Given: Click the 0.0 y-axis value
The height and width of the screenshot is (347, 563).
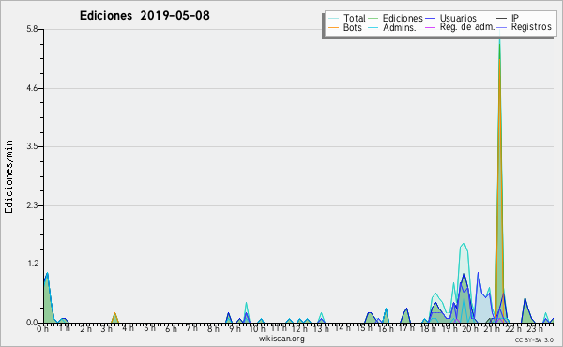Looking at the screenshot, I should 32,323.
